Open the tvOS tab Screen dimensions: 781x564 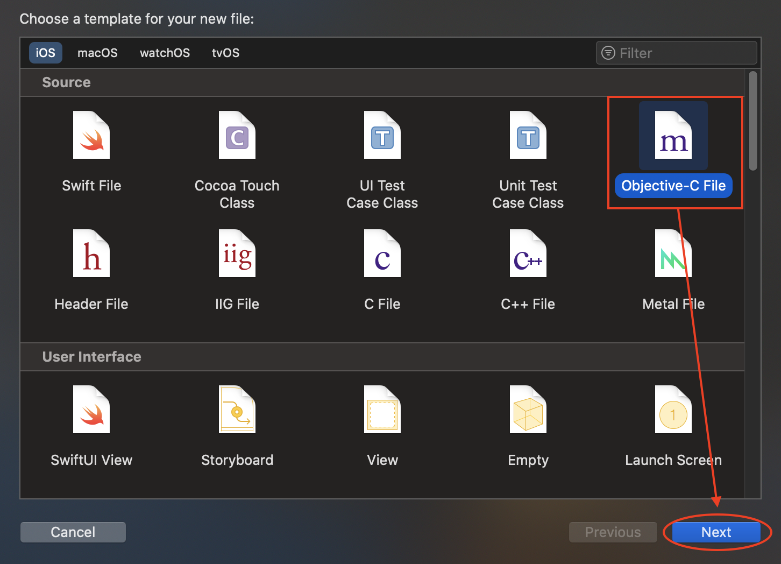pos(226,53)
